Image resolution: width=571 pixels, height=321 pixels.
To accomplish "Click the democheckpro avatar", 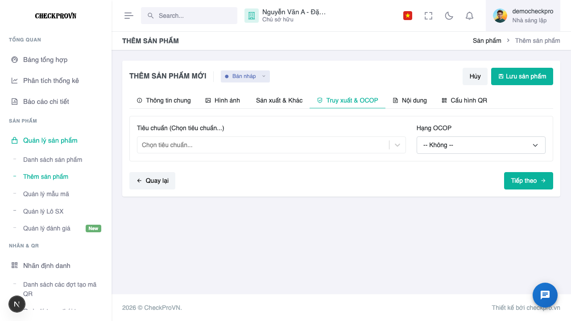I will pyautogui.click(x=500, y=16).
